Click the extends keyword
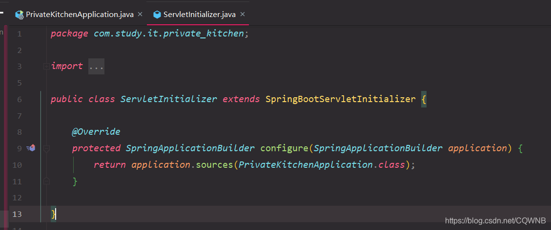Screen dimensions: 551x230 241,99
